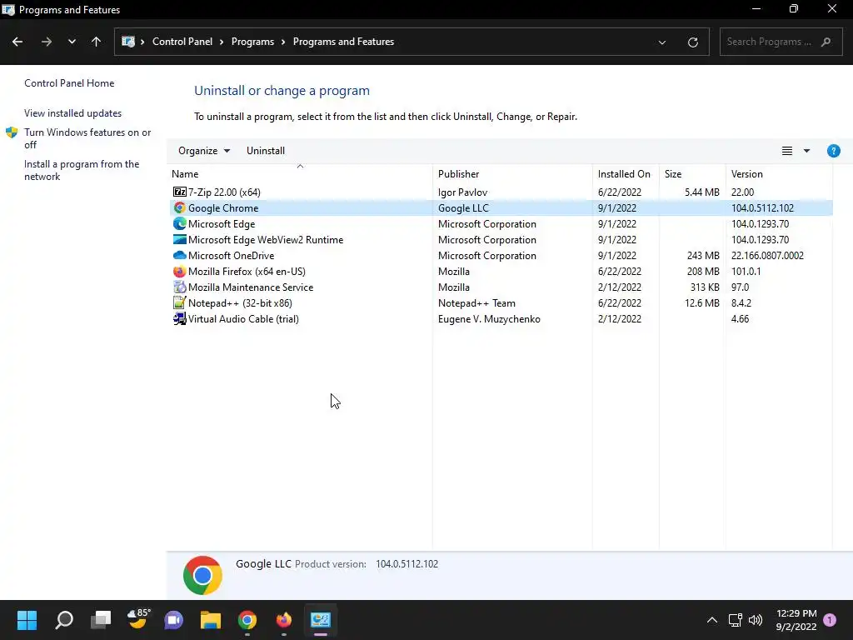This screenshot has width=853, height=640.
Task: Click Uninstall in the toolbar
Action: [266, 151]
